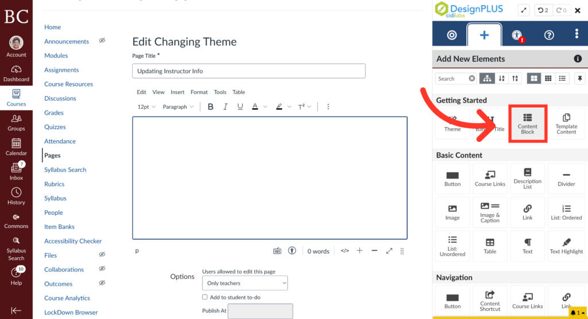588x319 pixels.
Task: Open the editor Table menu
Action: click(238, 92)
